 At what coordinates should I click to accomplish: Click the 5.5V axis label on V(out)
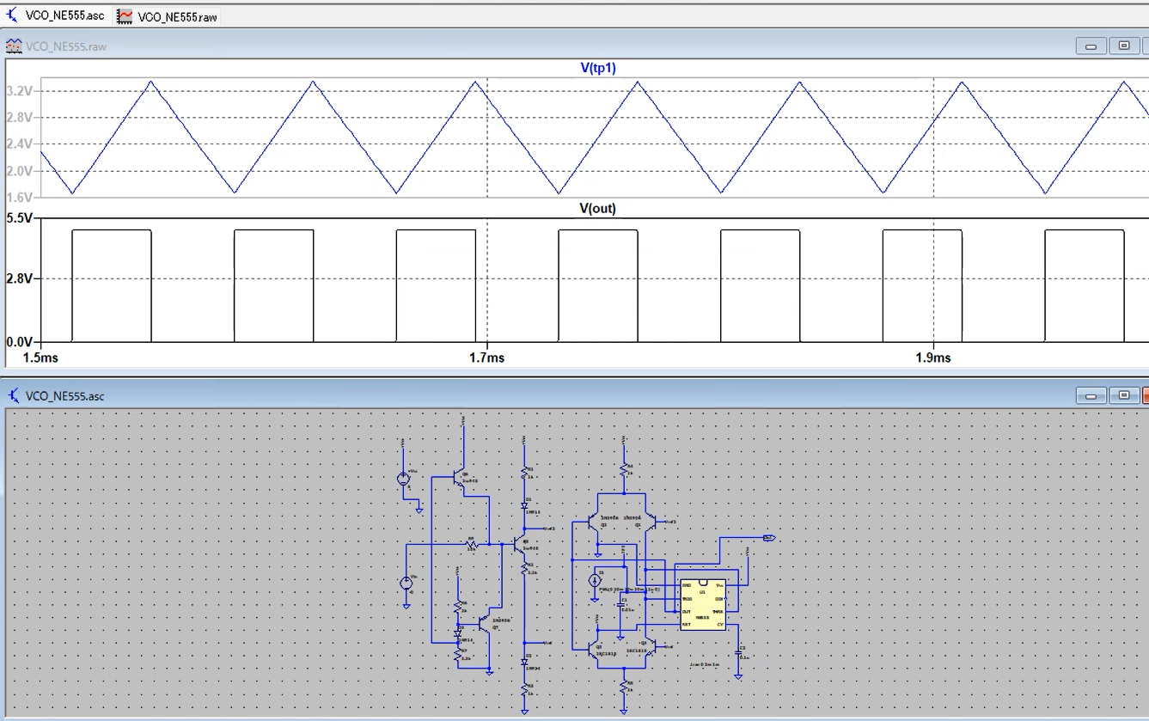[19, 218]
